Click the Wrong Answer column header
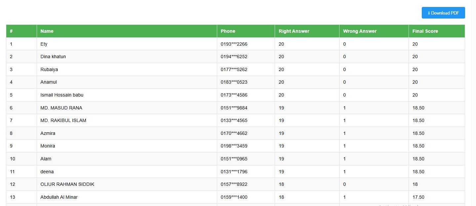This screenshot has height=206, width=476. click(360, 31)
